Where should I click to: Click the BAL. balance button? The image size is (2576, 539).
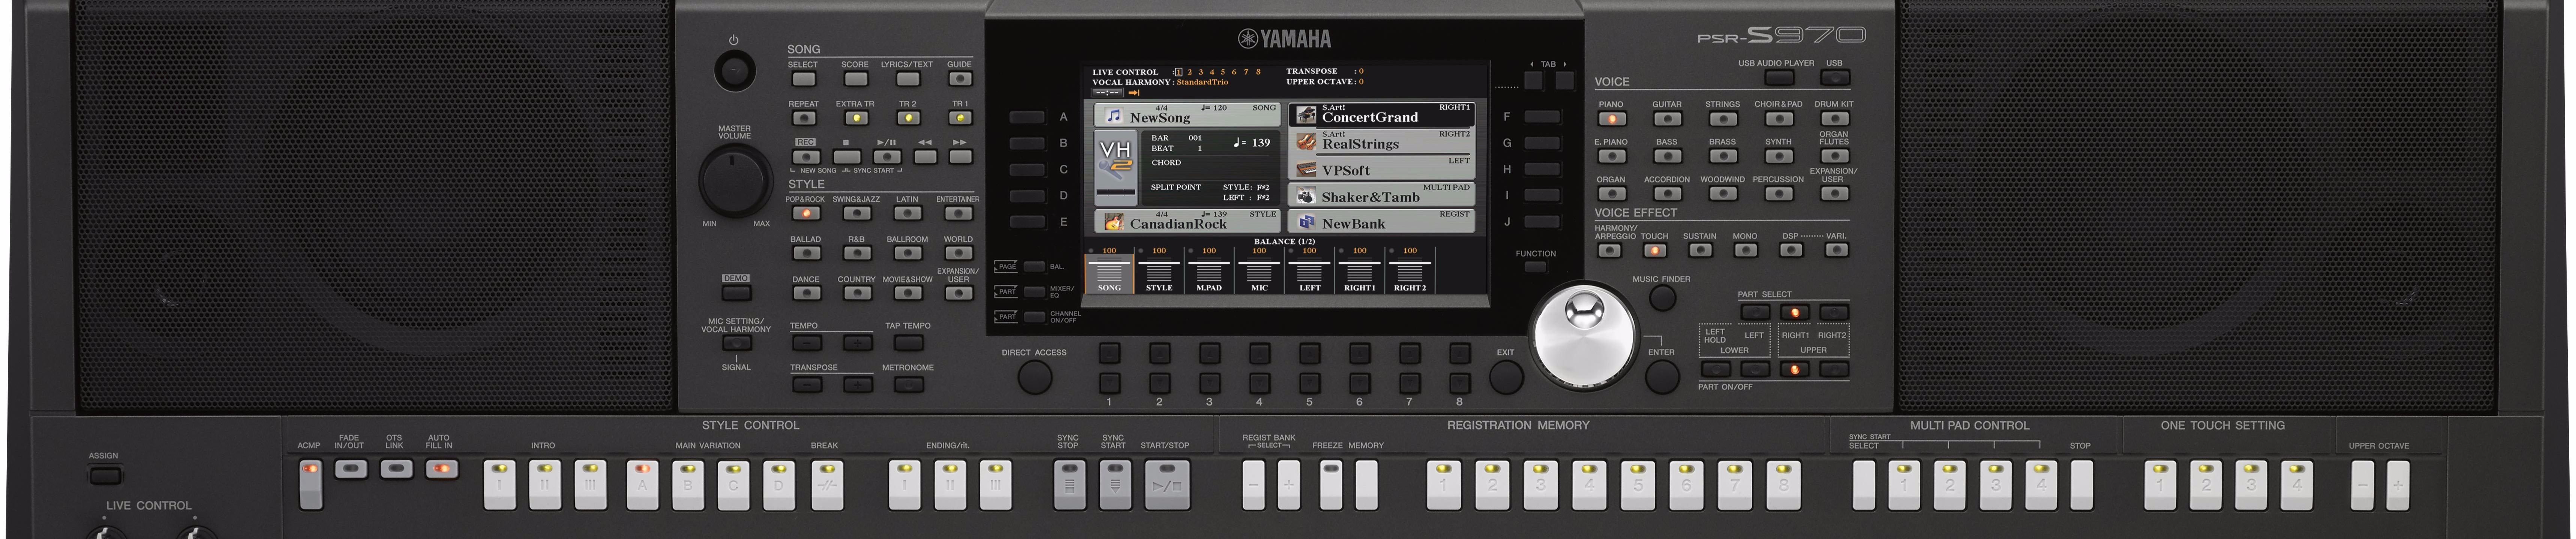click(1034, 267)
